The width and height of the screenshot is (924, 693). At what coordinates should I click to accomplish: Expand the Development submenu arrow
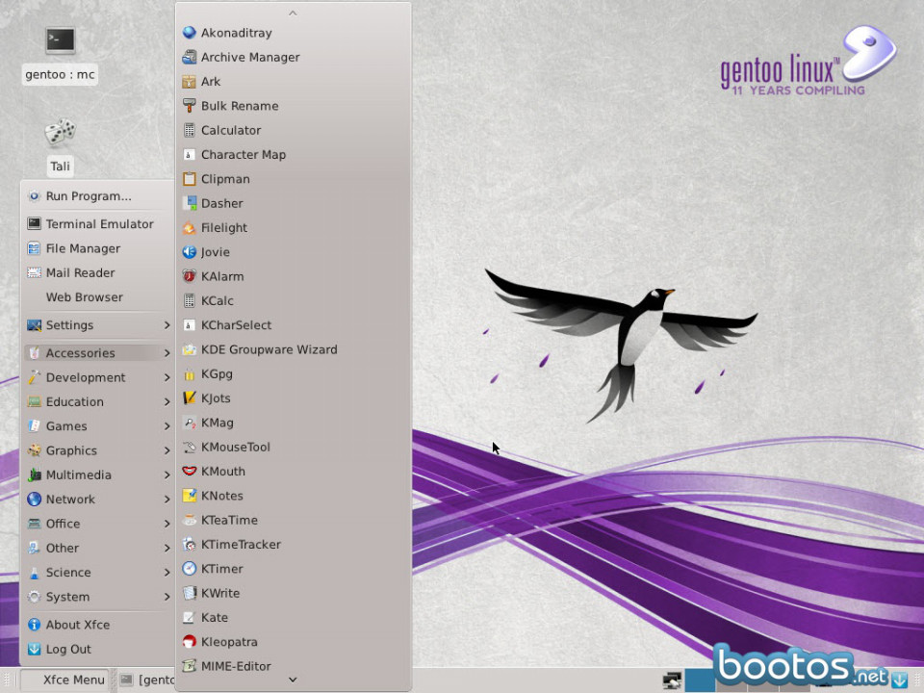click(167, 377)
